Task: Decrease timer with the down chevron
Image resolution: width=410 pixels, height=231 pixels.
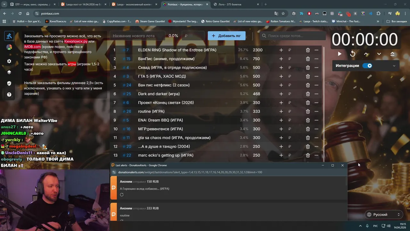Action: [379, 54]
